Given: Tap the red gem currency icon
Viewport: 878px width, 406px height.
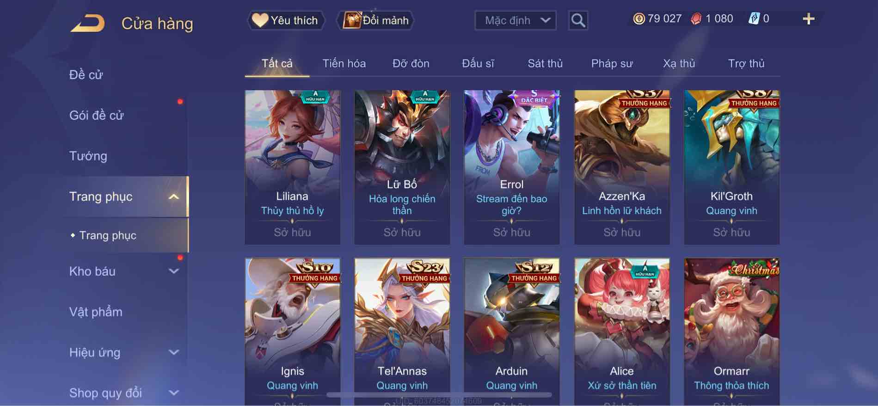Looking at the screenshot, I should (x=696, y=19).
